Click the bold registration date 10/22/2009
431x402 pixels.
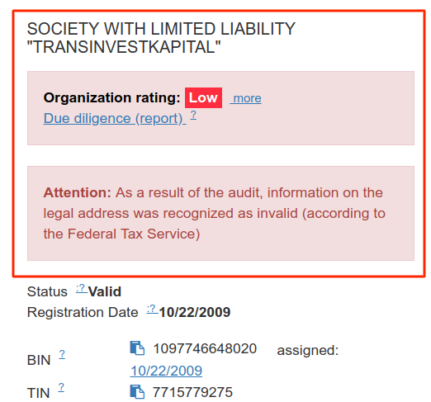coord(195,312)
